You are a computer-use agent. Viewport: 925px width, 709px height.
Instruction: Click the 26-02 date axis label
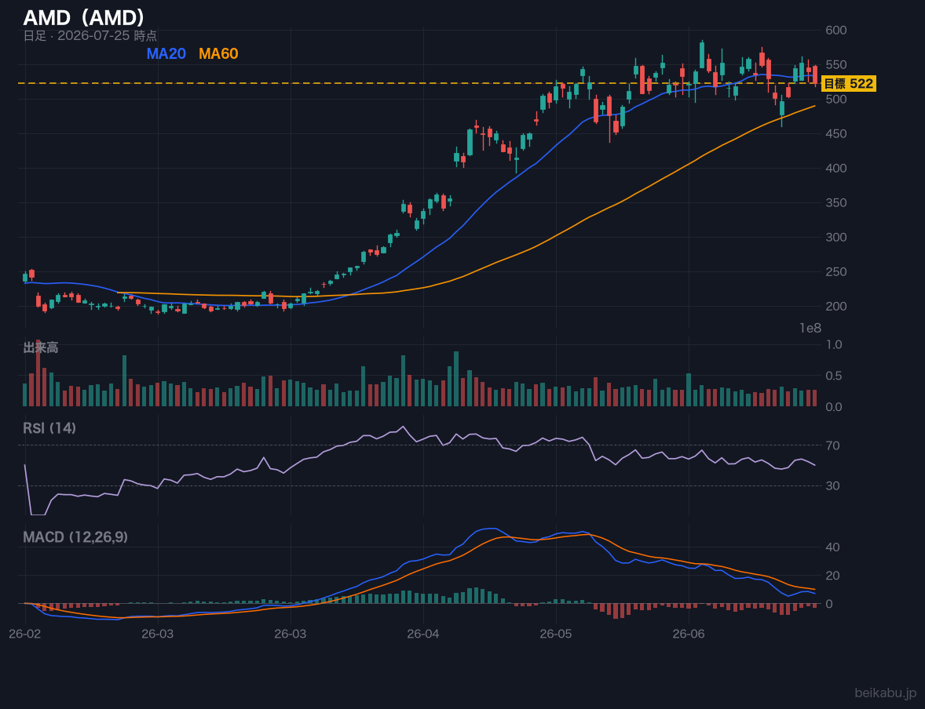pyautogui.click(x=25, y=634)
